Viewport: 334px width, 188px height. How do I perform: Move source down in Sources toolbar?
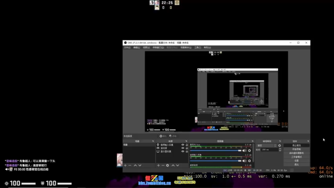pyautogui.click(x=177, y=165)
